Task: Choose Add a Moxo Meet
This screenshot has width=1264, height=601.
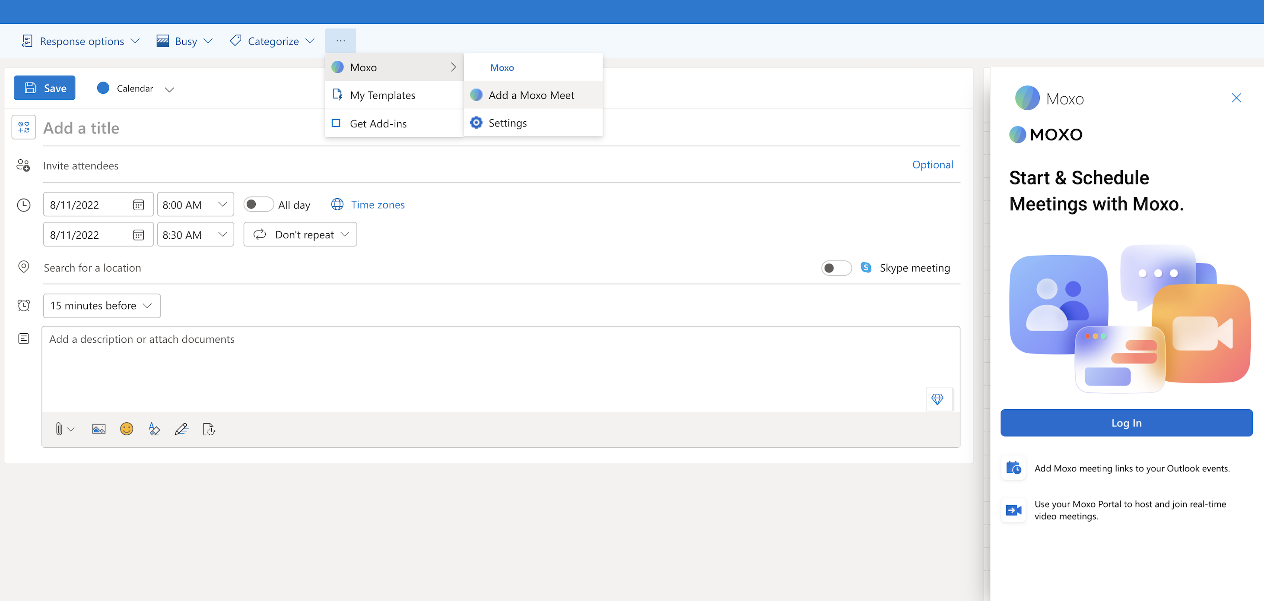Action: [x=533, y=95]
